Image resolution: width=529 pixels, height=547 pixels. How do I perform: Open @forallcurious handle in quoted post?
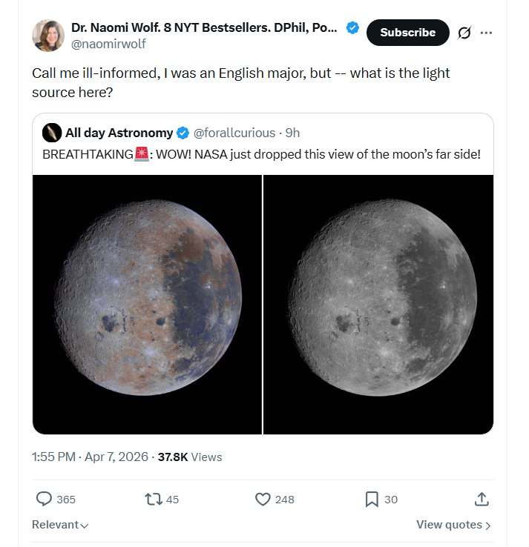tap(234, 133)
